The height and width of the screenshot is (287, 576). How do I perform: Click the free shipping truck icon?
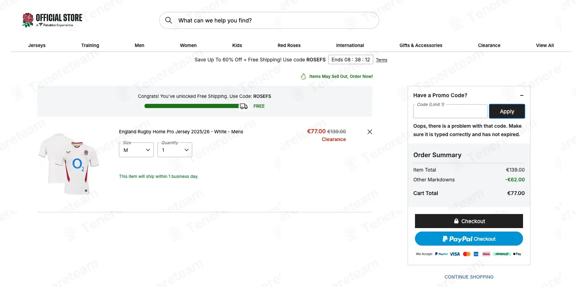[244, 106]
